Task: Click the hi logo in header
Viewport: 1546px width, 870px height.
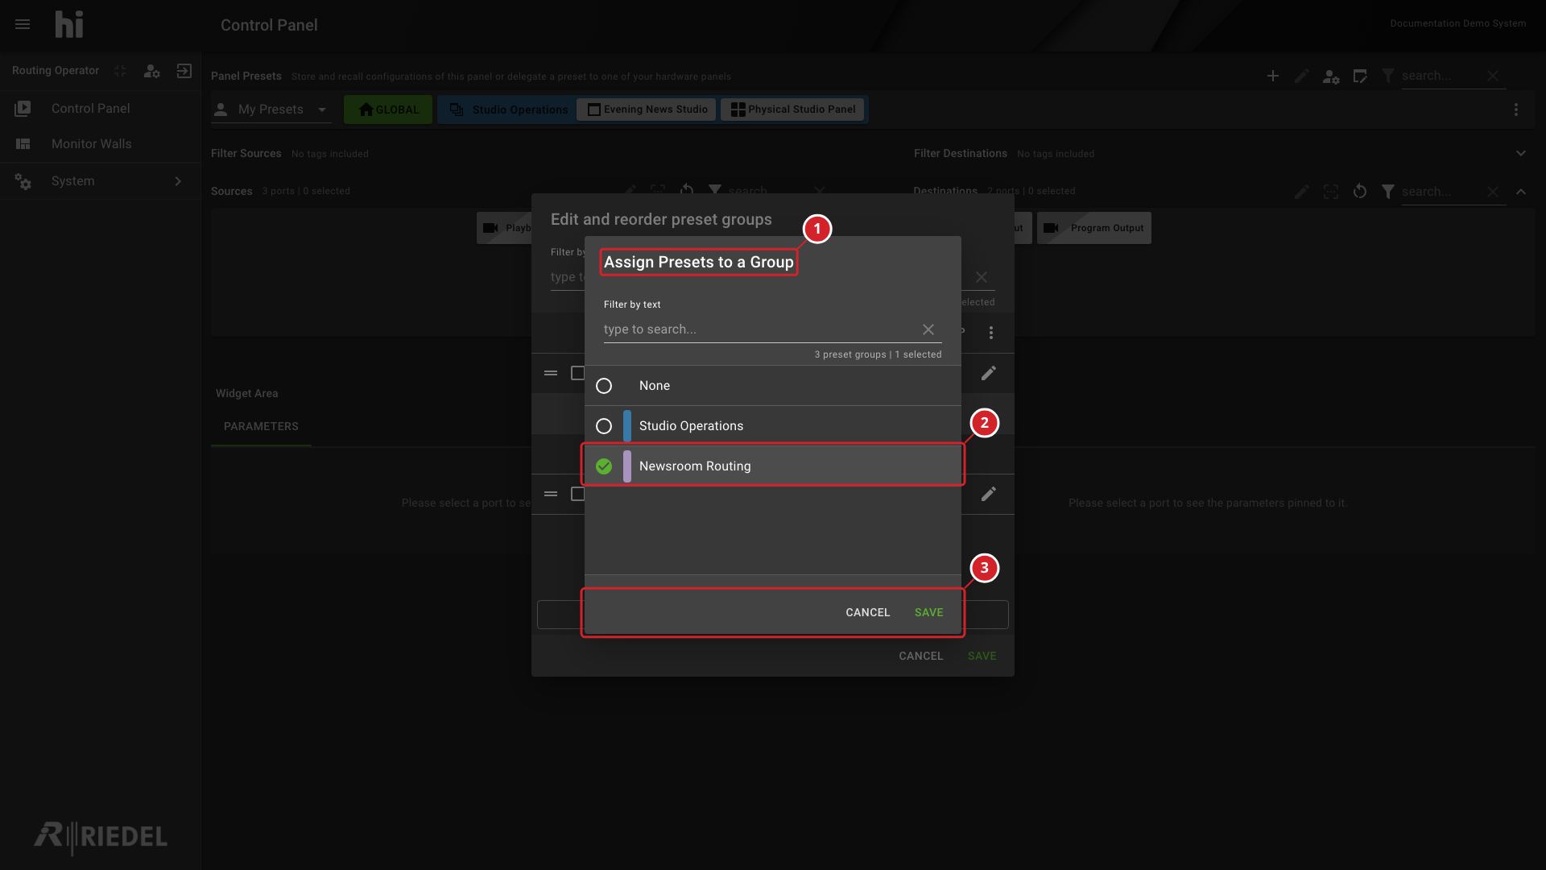Action: click(69, 24)
